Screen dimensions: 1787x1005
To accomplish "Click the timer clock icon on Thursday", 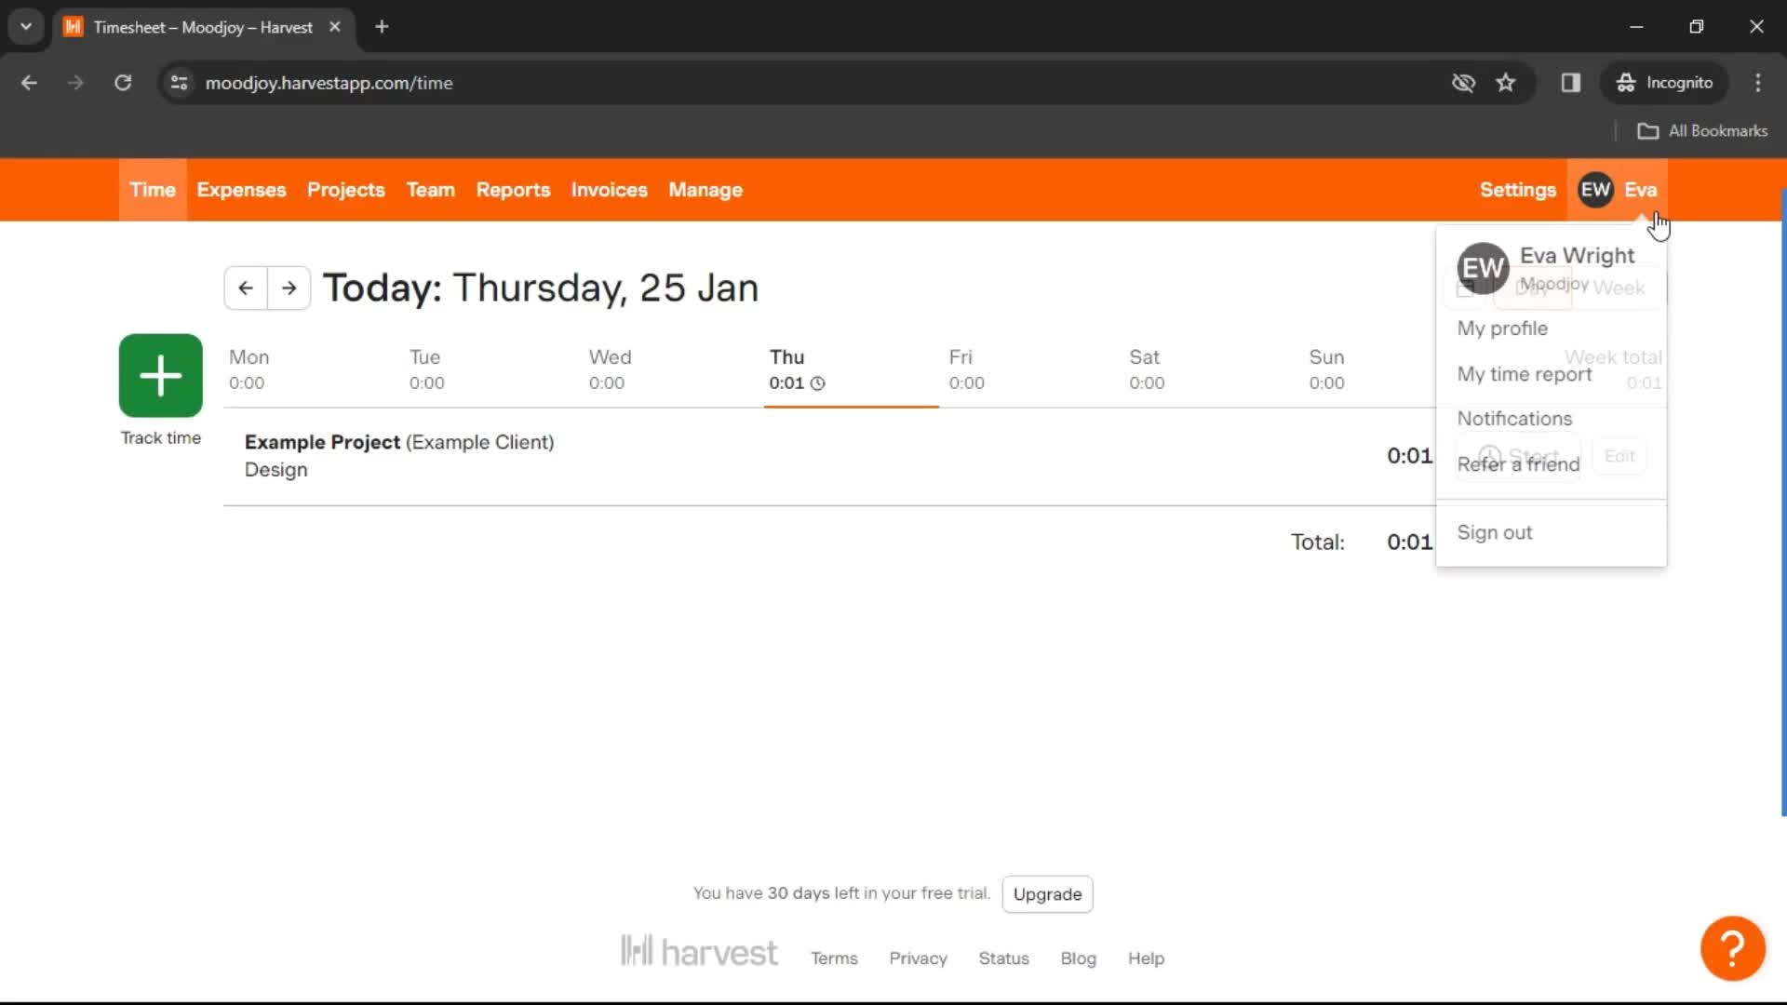I will [819, 382].
